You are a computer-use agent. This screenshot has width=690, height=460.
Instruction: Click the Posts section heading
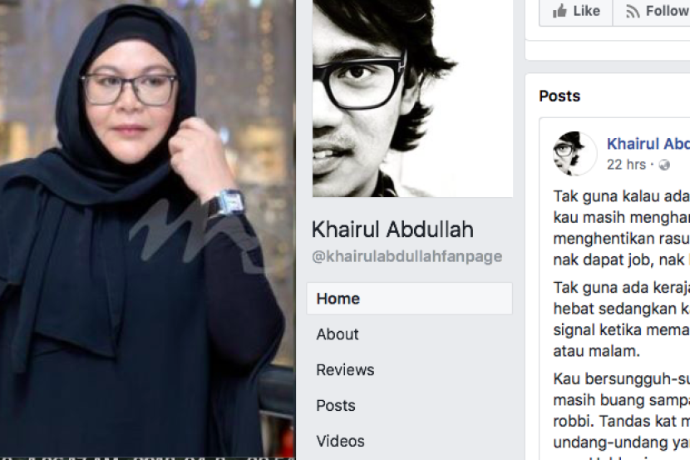(x=559, y=96)
